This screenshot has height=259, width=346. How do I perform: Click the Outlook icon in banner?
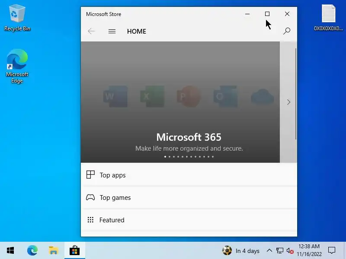click(x=225, y=96)
